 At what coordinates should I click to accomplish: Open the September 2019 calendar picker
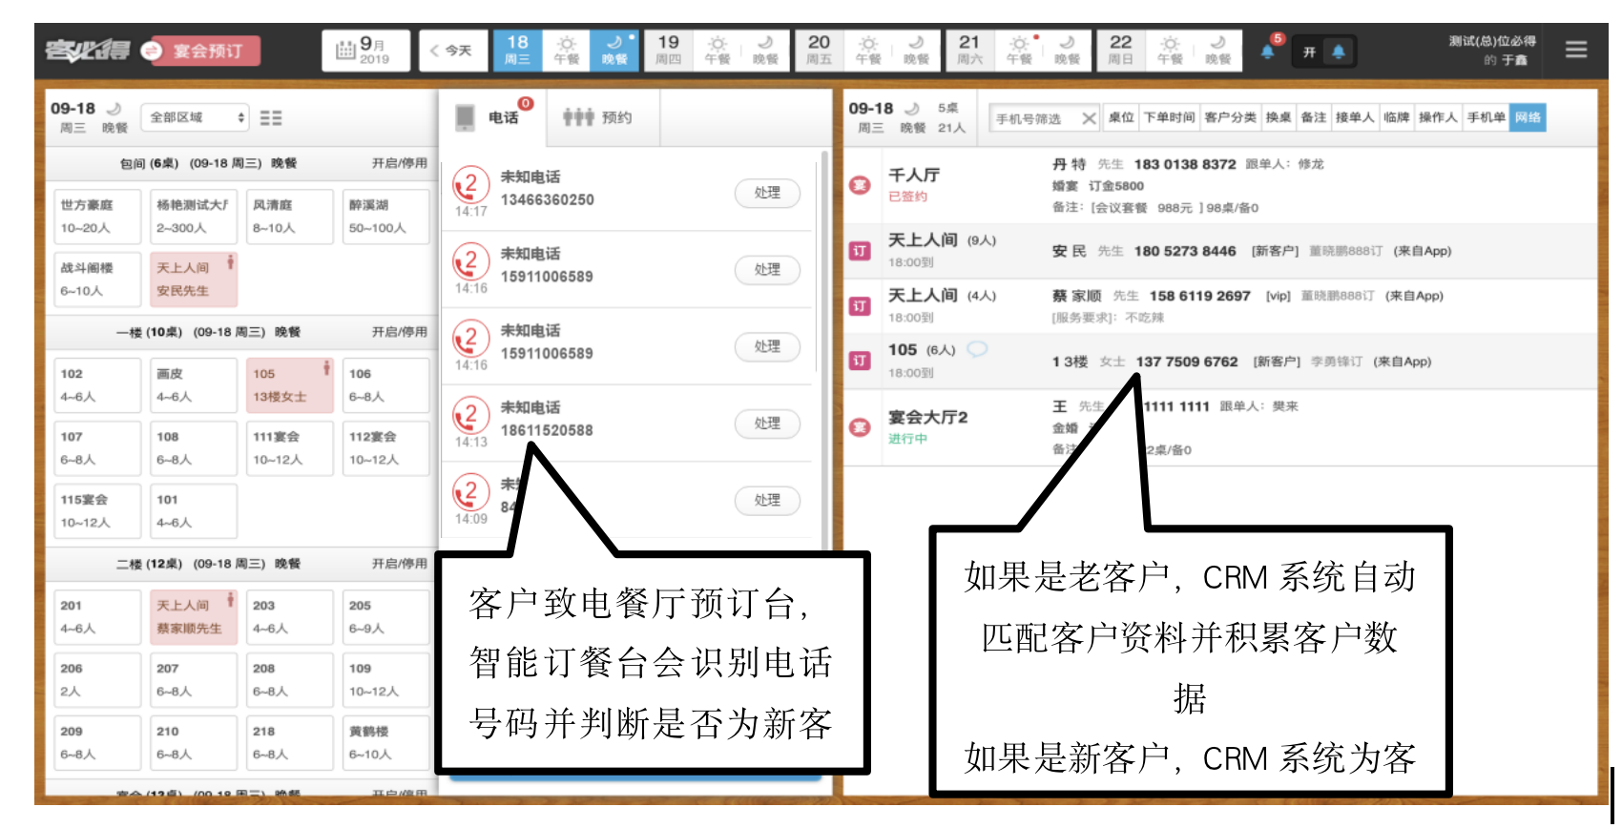click(365, 51)
